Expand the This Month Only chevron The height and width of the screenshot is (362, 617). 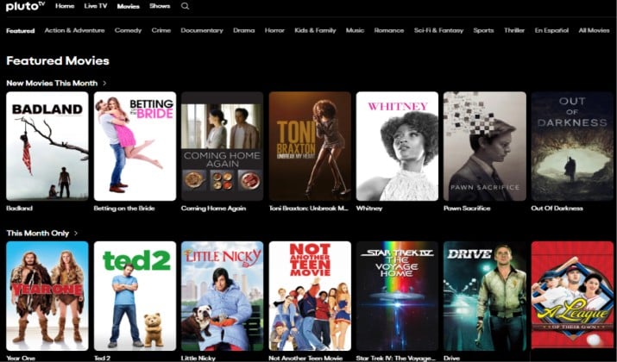point(76,233)
